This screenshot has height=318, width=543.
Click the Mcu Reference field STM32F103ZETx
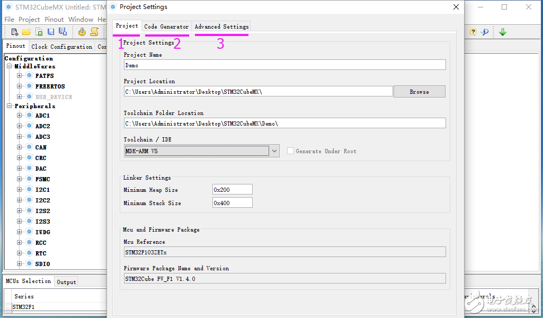tap(284, 252)
